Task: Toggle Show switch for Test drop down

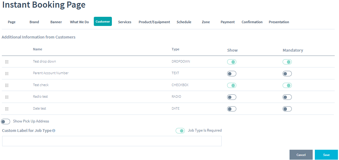Action: click(x=231, y=62)
